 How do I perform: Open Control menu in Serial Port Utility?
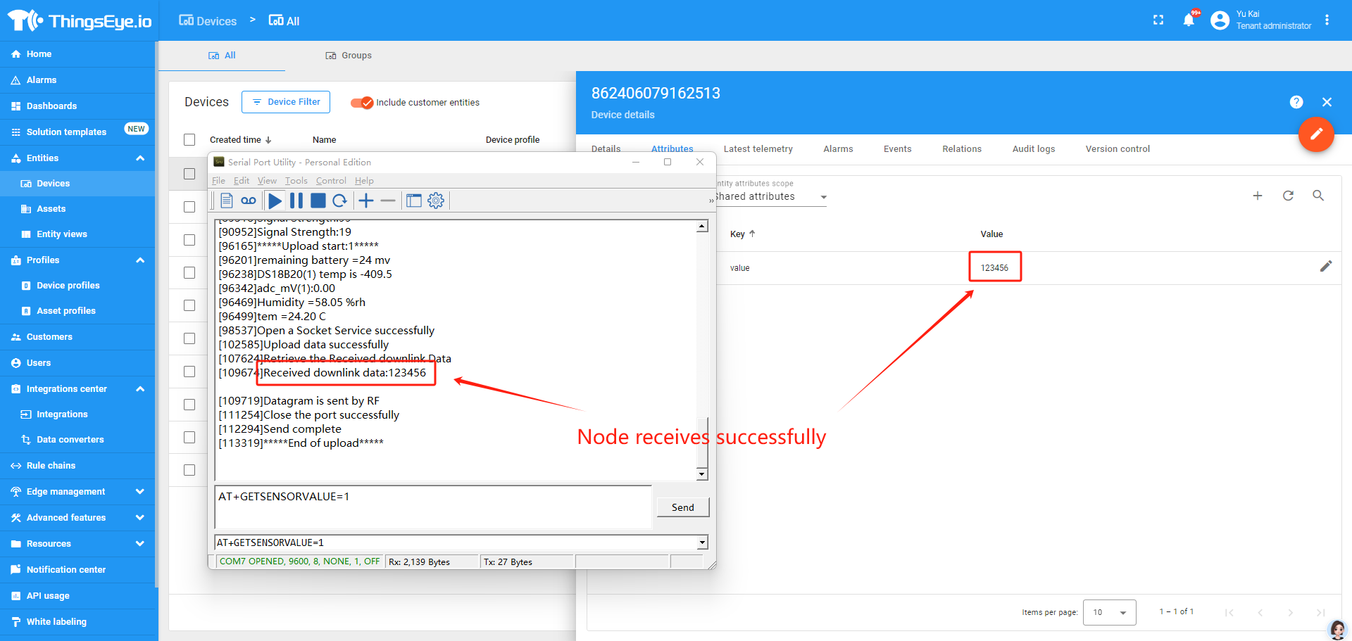331,181
